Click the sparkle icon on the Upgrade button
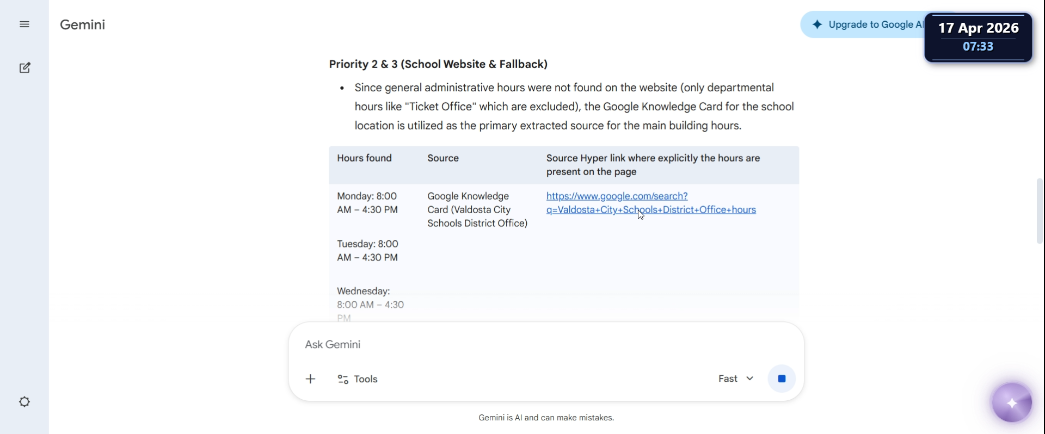The image size is (1045, 434). click(x=817, y=24)
